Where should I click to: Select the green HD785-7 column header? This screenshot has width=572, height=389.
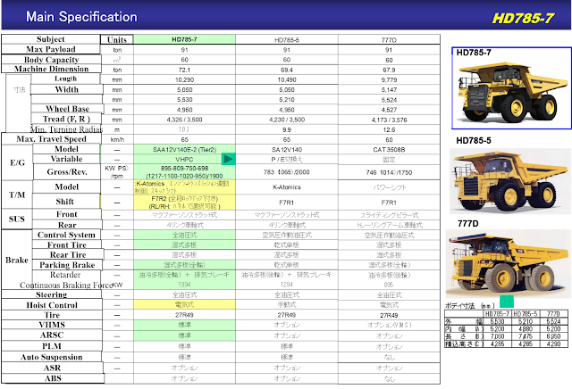click(x=185, y=39)
